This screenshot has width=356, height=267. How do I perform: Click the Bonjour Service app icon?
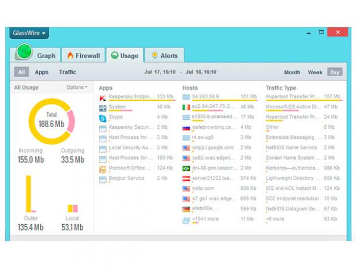(102, 179)
